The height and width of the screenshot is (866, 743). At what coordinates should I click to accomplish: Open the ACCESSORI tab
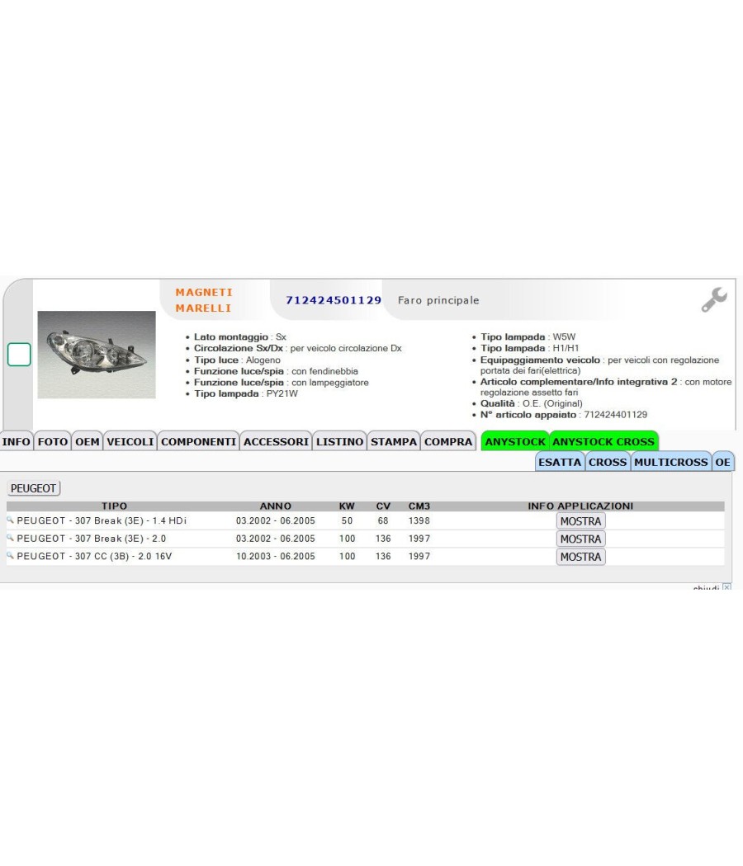(276, 441)
